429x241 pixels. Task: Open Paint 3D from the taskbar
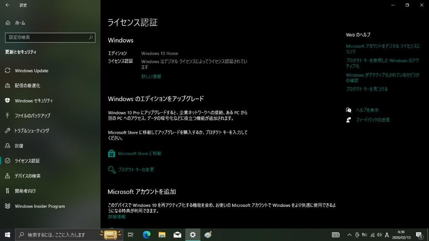click(x=208, y=235)
